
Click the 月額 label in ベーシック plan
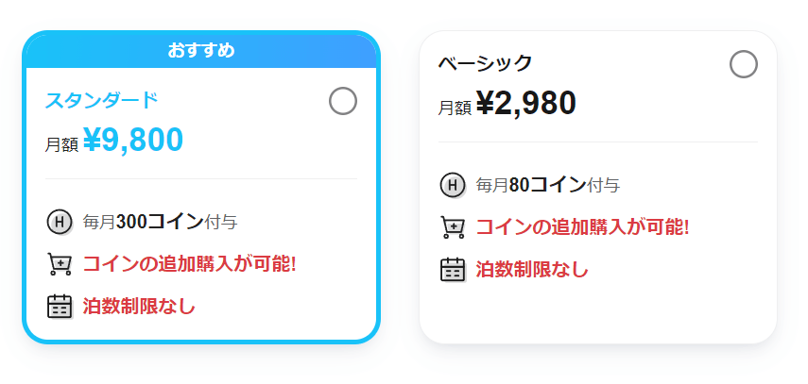(x=455, y=108)
